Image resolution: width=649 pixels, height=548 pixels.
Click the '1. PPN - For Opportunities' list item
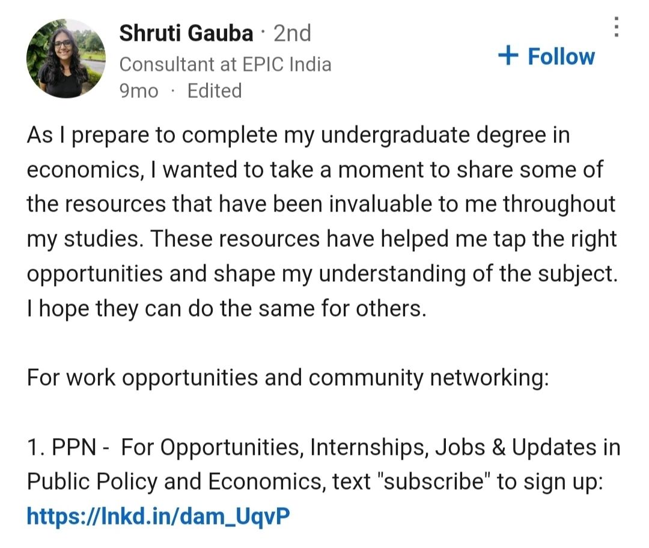[x=324, y=447]
